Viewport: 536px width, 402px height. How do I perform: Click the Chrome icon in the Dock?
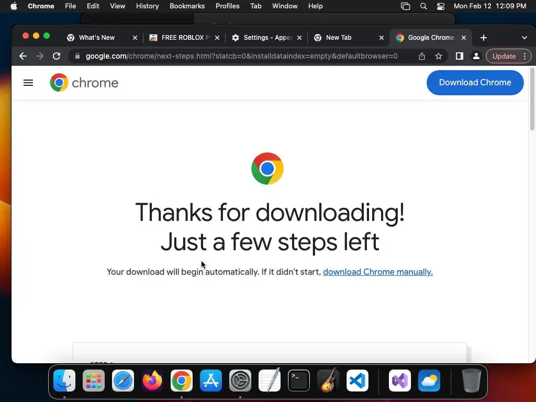click(182, 381)
